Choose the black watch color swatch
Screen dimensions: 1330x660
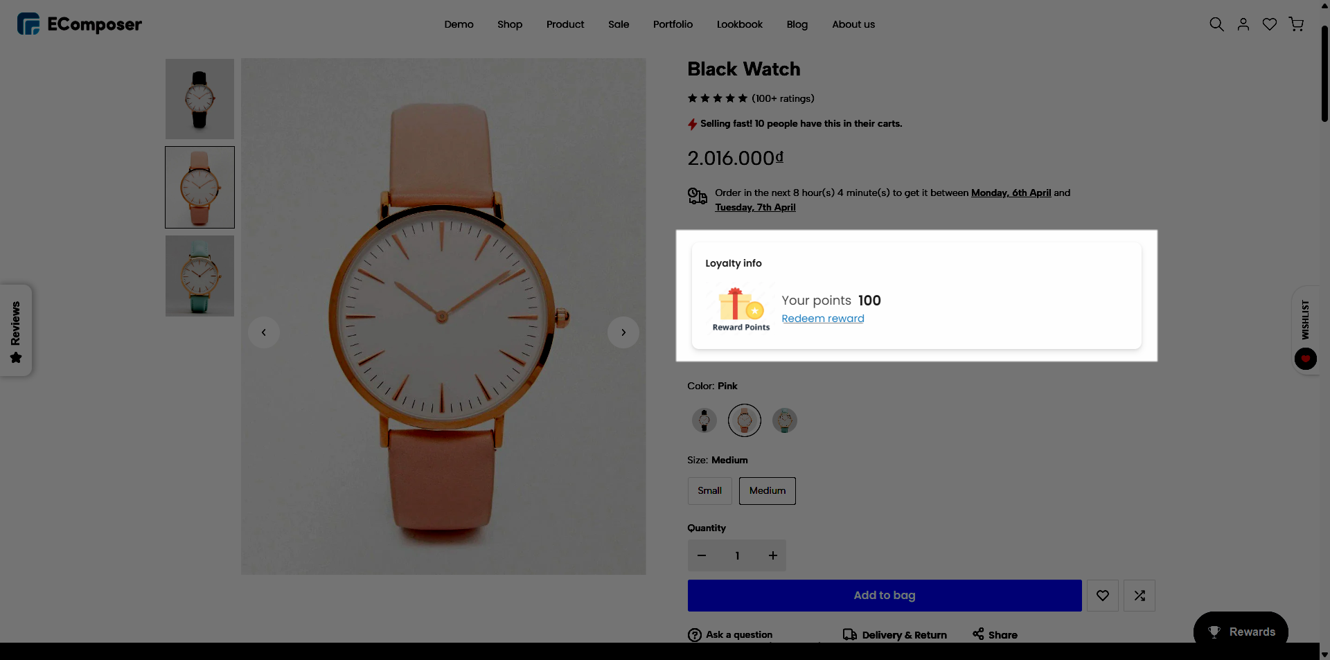click(704, 420)
